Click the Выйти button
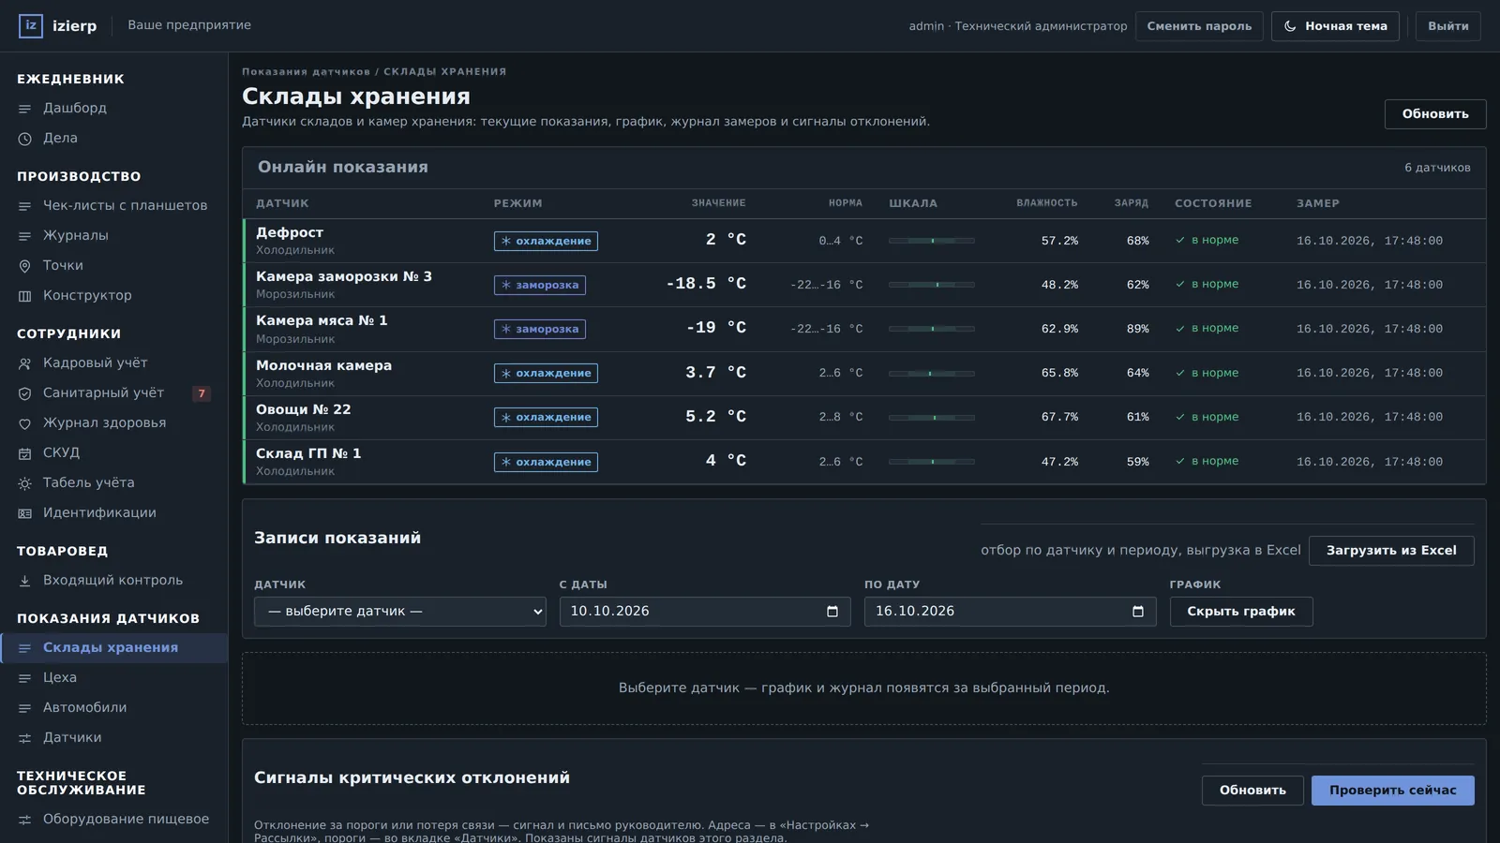Viewport: 1500px width, 843px height. [x=1448, y=26]
